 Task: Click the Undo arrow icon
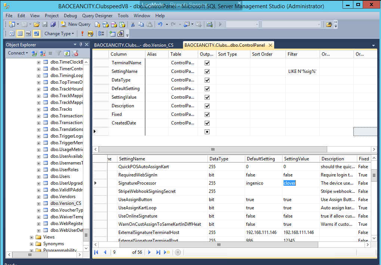tap(160, 24)
